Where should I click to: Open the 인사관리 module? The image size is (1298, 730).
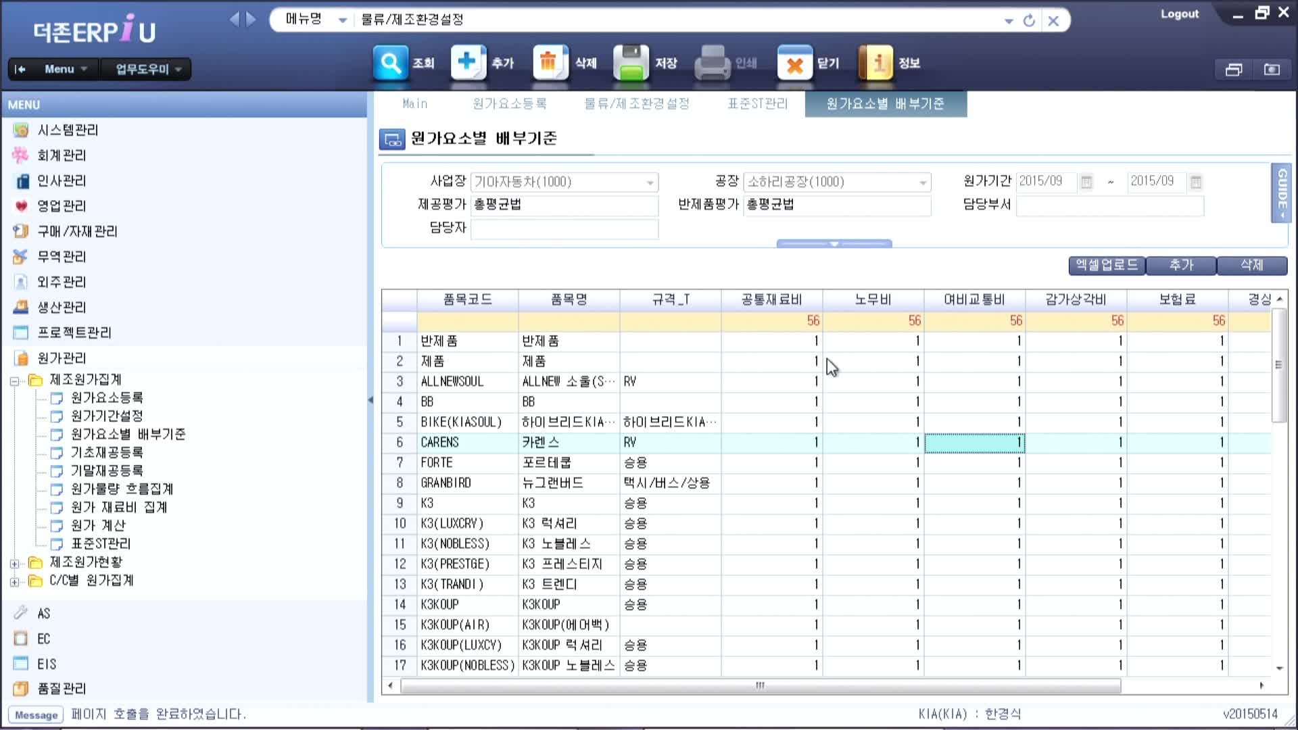(62, 180)
